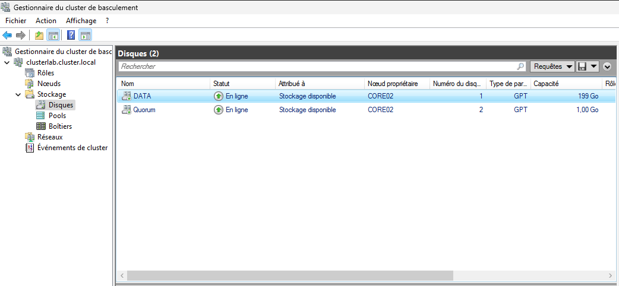Click the save query floppy disk icon
619x286 pixels.
tap(583, 66)
